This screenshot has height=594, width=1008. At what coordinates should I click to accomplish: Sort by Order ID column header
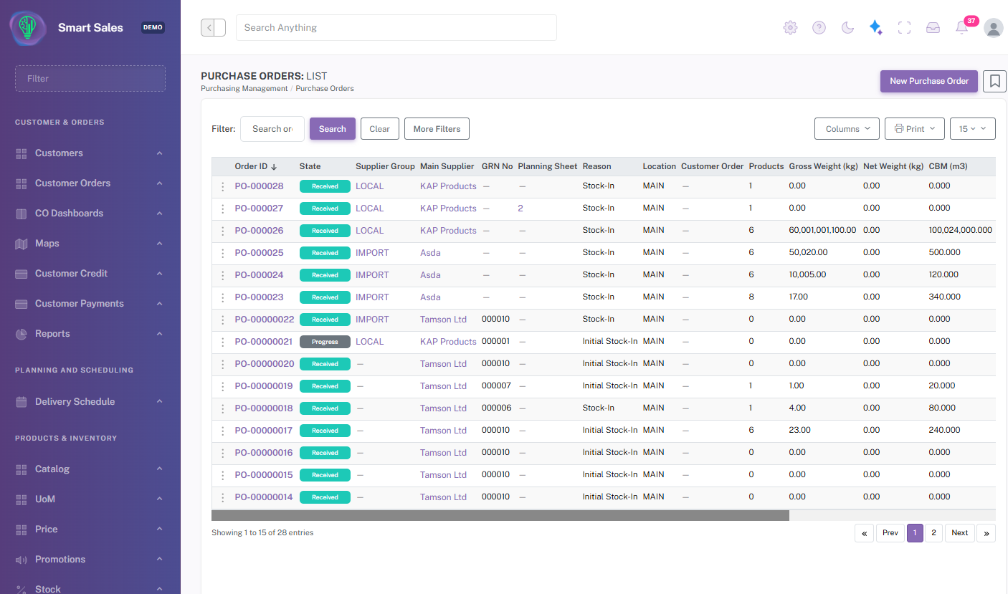255,166
